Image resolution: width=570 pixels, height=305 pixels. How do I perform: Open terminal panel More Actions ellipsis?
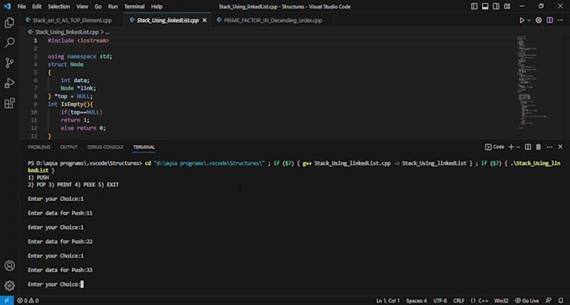click(x=549, y=147)
